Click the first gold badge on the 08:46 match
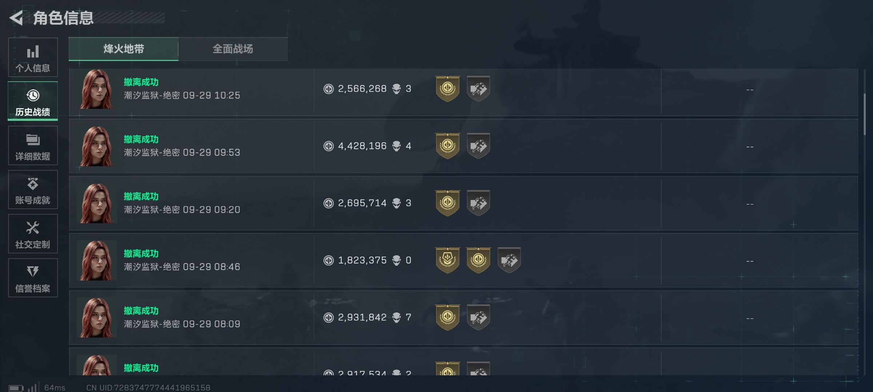The width and height of the screenshot is (873, 392). pyautogui.click(x=447, y=260)
